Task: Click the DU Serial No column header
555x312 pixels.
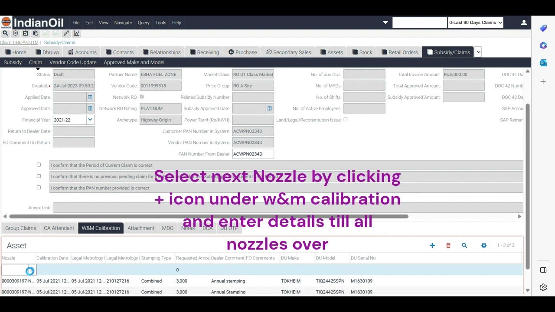Action: click(363, 258)
